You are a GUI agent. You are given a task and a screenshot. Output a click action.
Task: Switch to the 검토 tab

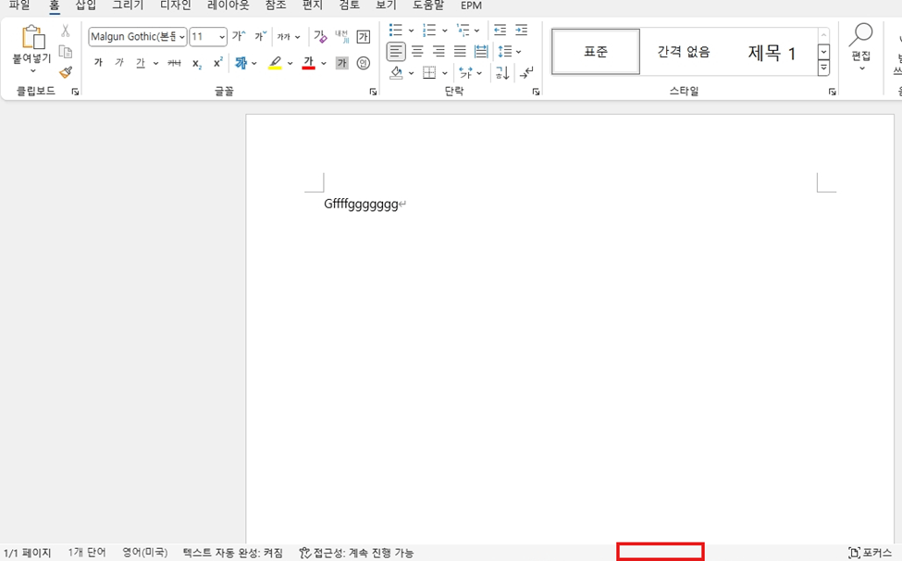point(349,6)
